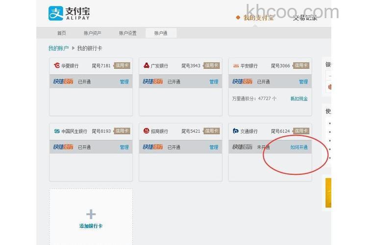368x245 pixels.
Task: Click 万里通积分: 47727 个 text
Action: pos(254,98)
